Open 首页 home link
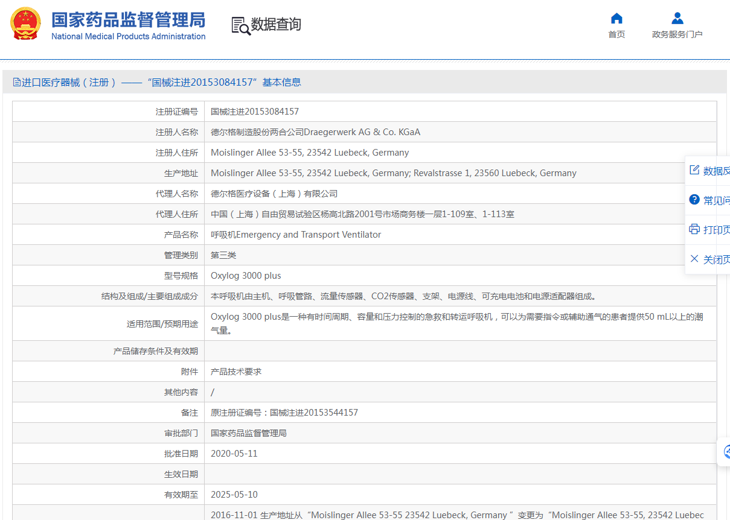This screenshot has width=730, height=520. click(x=616, y=34)
